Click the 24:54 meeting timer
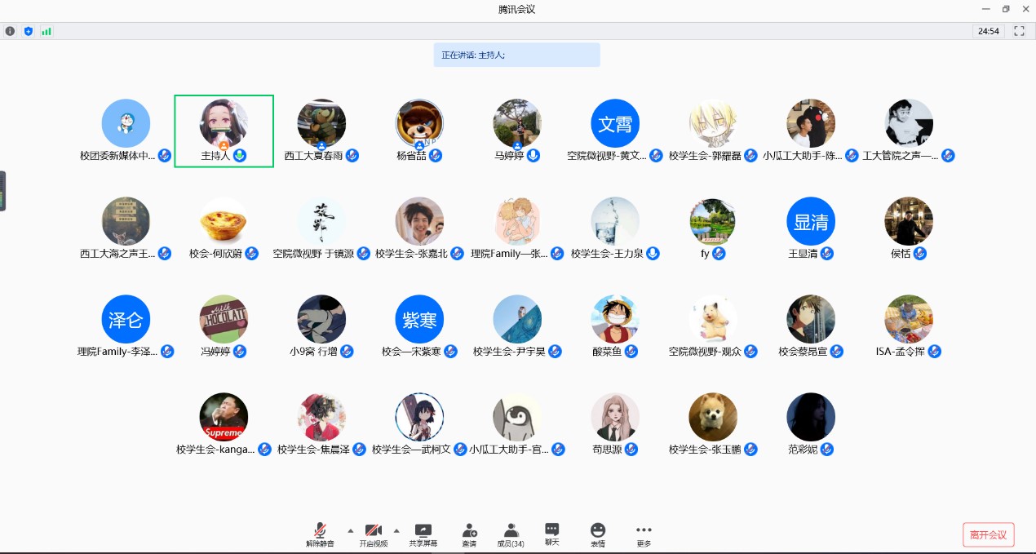The height and width of the screenshot is (554, 1036). point(989,31)
